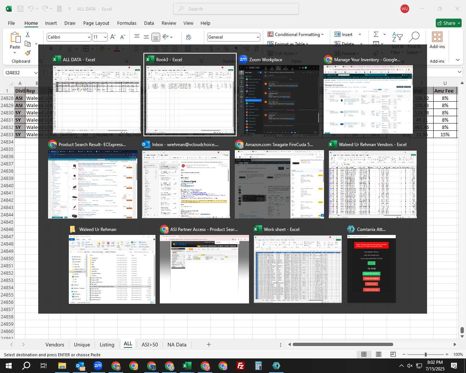Open the NA Data sheet tab

177,345
